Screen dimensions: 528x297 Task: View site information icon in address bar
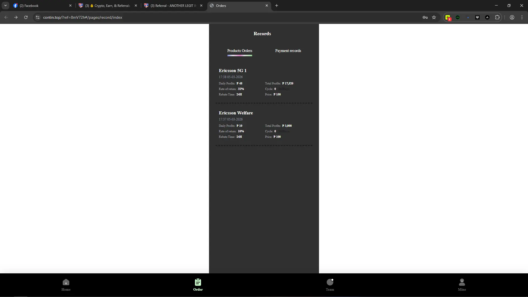tap(38, 17)
